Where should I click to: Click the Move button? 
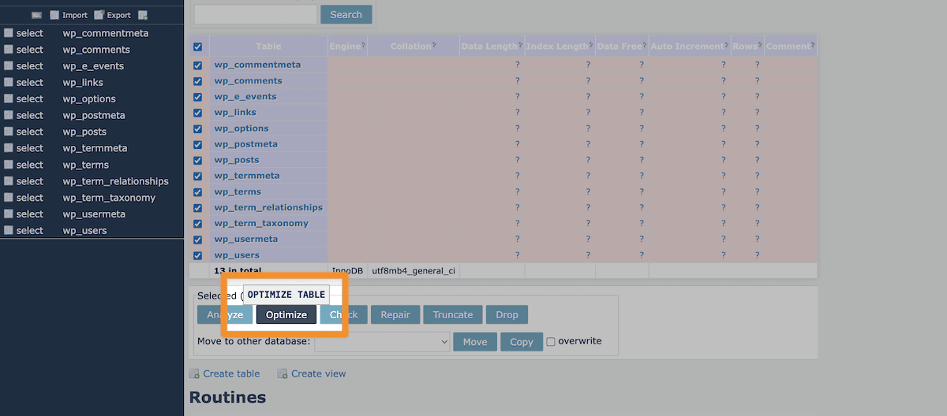475,341
